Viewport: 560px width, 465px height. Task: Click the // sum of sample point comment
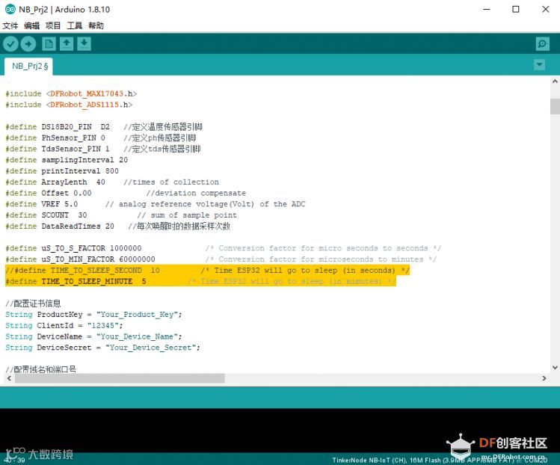pyautogui.click(x=187, y=215)
